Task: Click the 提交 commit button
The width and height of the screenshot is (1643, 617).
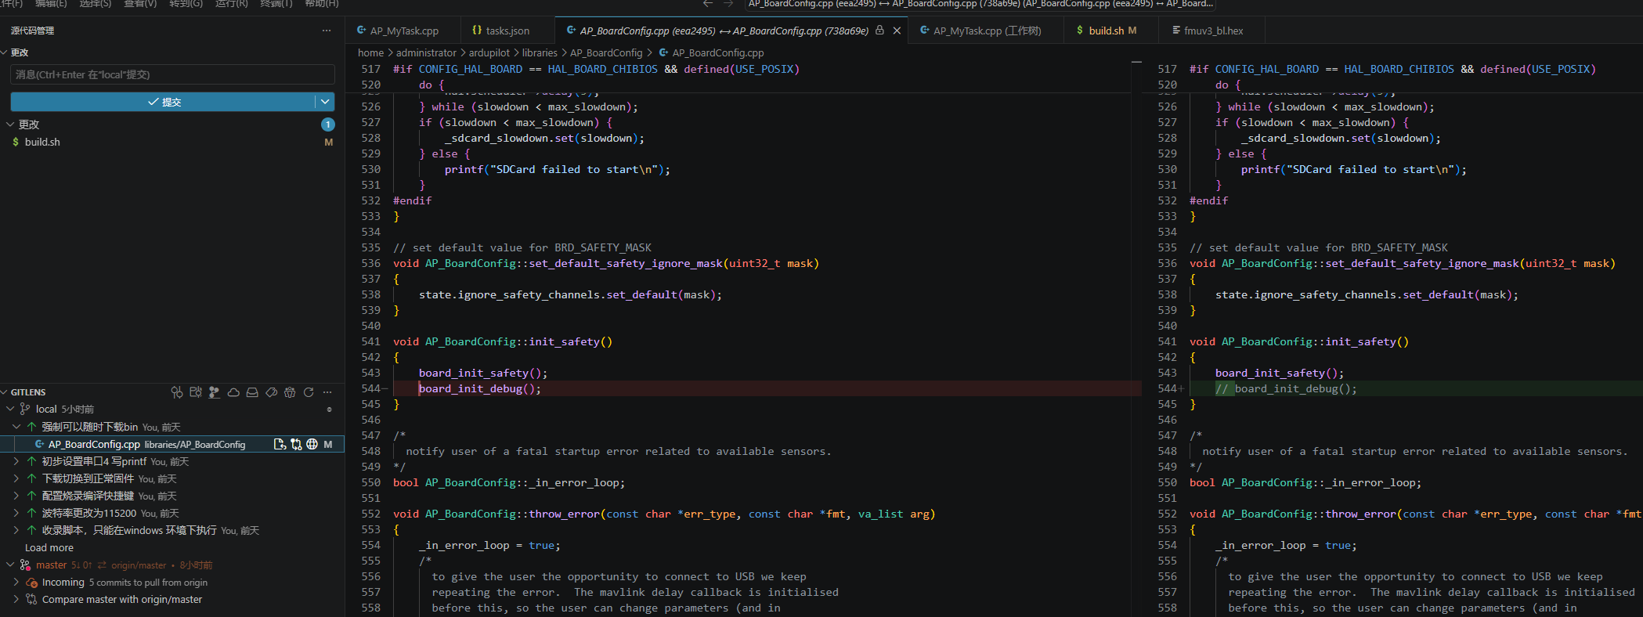Action: pyautogui.click(x=163, y=102)
